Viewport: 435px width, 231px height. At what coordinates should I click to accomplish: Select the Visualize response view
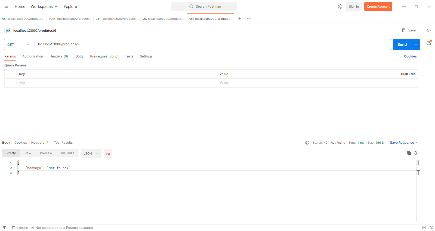coord(67,153)
